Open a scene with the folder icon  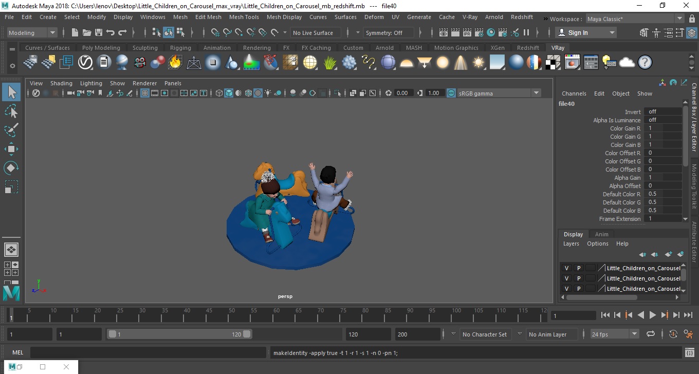87,32
